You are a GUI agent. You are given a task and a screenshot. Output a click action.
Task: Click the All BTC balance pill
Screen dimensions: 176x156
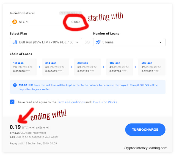coord(70,13)
